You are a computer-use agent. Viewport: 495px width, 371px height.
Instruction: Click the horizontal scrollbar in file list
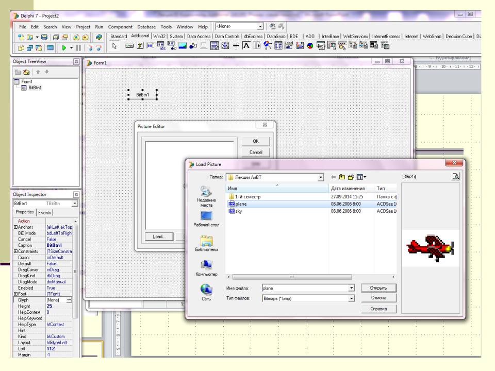292,277
